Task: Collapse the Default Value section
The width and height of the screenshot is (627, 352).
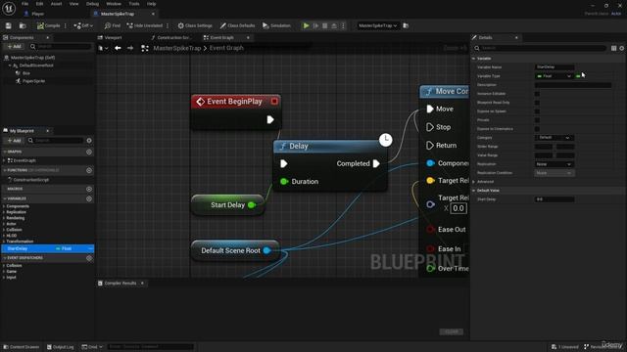Action: pyautogui.click(x=474, y=191)
